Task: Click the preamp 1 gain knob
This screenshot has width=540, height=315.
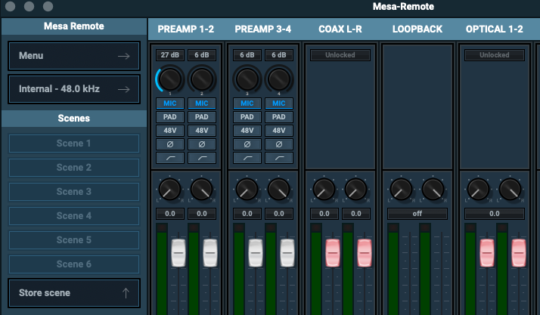Action: (x=169, y=79)
